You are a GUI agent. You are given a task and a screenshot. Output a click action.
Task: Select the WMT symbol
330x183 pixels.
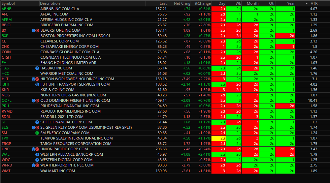pos(6,171)
